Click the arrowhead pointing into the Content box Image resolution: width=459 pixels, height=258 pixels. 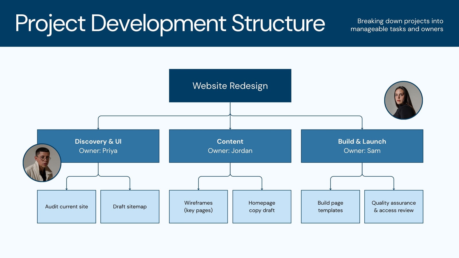(x=230, y=128)
